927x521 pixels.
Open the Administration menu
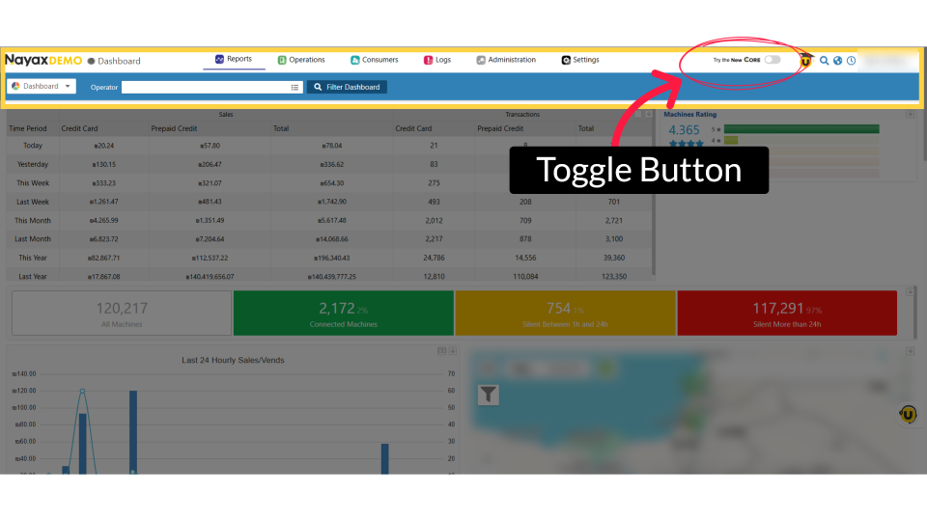505,60
